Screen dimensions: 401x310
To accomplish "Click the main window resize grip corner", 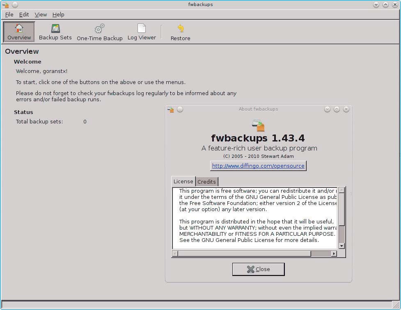I will (396, 305).
